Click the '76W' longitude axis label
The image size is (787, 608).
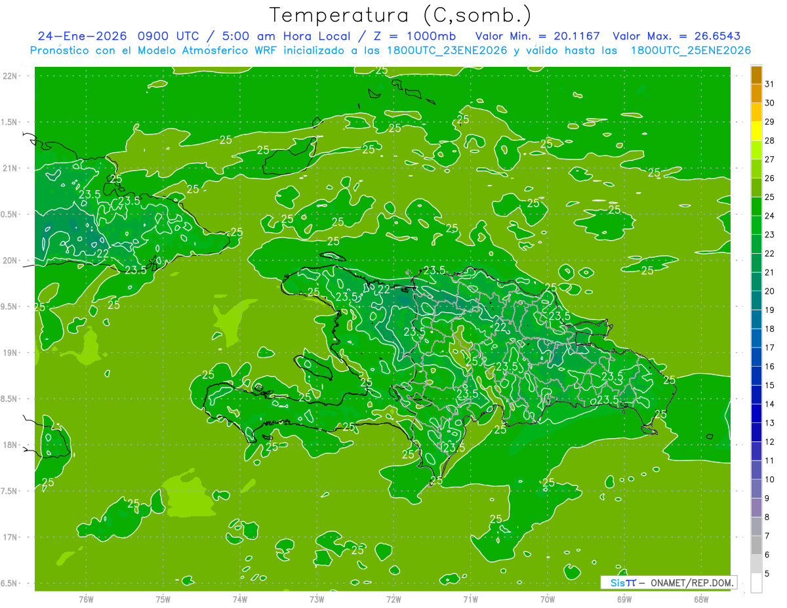86,599
